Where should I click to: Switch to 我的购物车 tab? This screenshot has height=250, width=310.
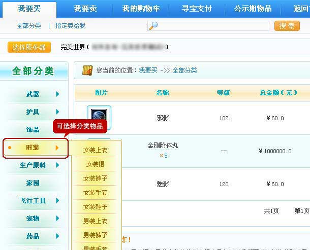(x=140, y=9)
